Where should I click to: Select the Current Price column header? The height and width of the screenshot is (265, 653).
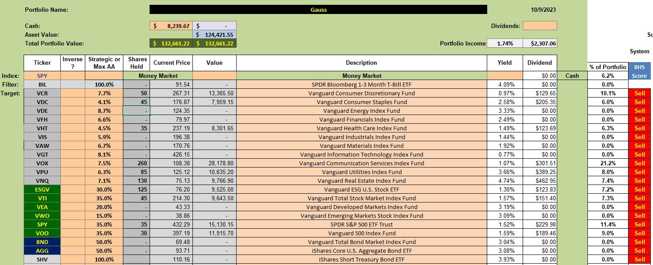point(171,63)
